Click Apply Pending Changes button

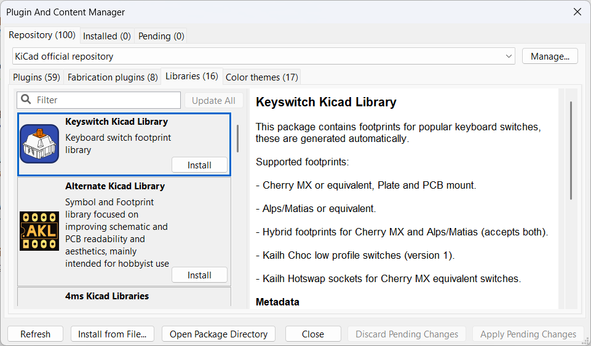[x=528, y=334]
